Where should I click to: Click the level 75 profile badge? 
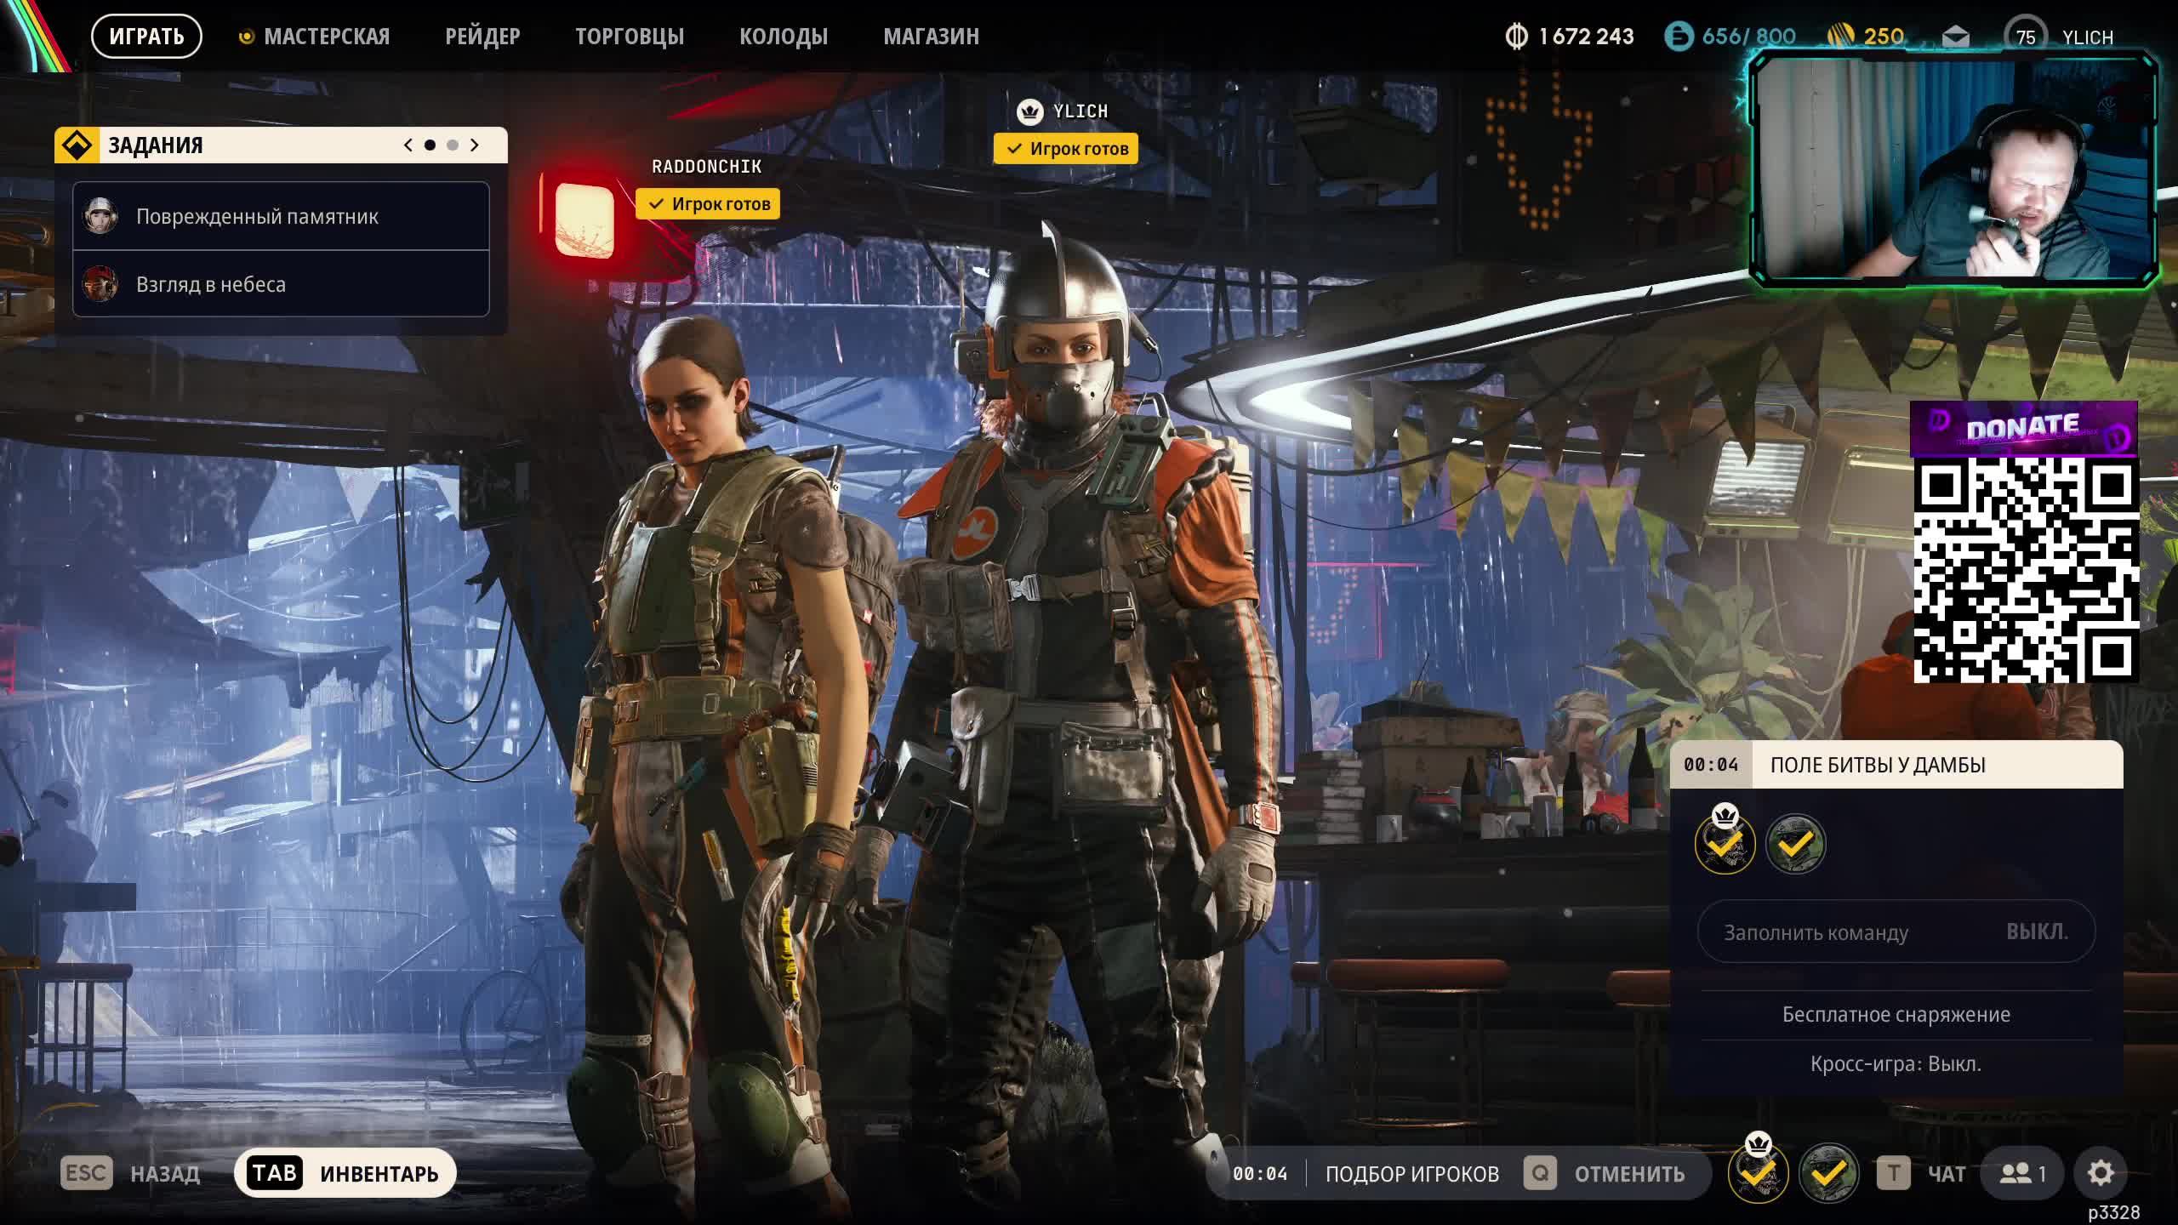(2025, 37)
